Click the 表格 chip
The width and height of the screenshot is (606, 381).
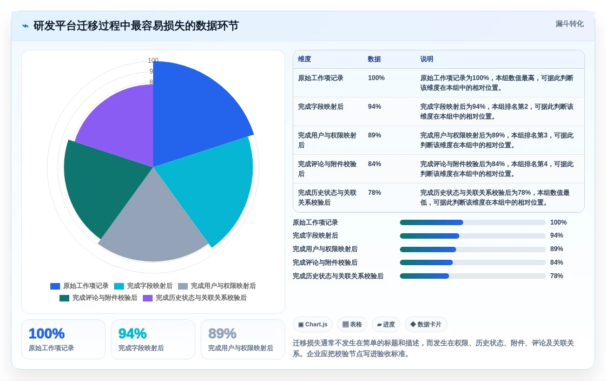pos(352,325)
